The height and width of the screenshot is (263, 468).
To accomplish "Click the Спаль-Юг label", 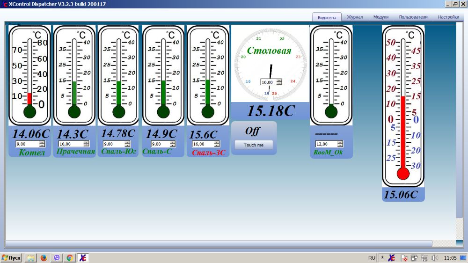I will coord(119,151).
